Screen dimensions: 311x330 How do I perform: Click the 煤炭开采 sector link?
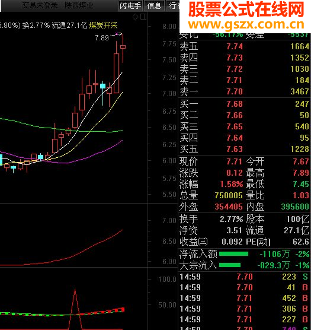[103, 26]
